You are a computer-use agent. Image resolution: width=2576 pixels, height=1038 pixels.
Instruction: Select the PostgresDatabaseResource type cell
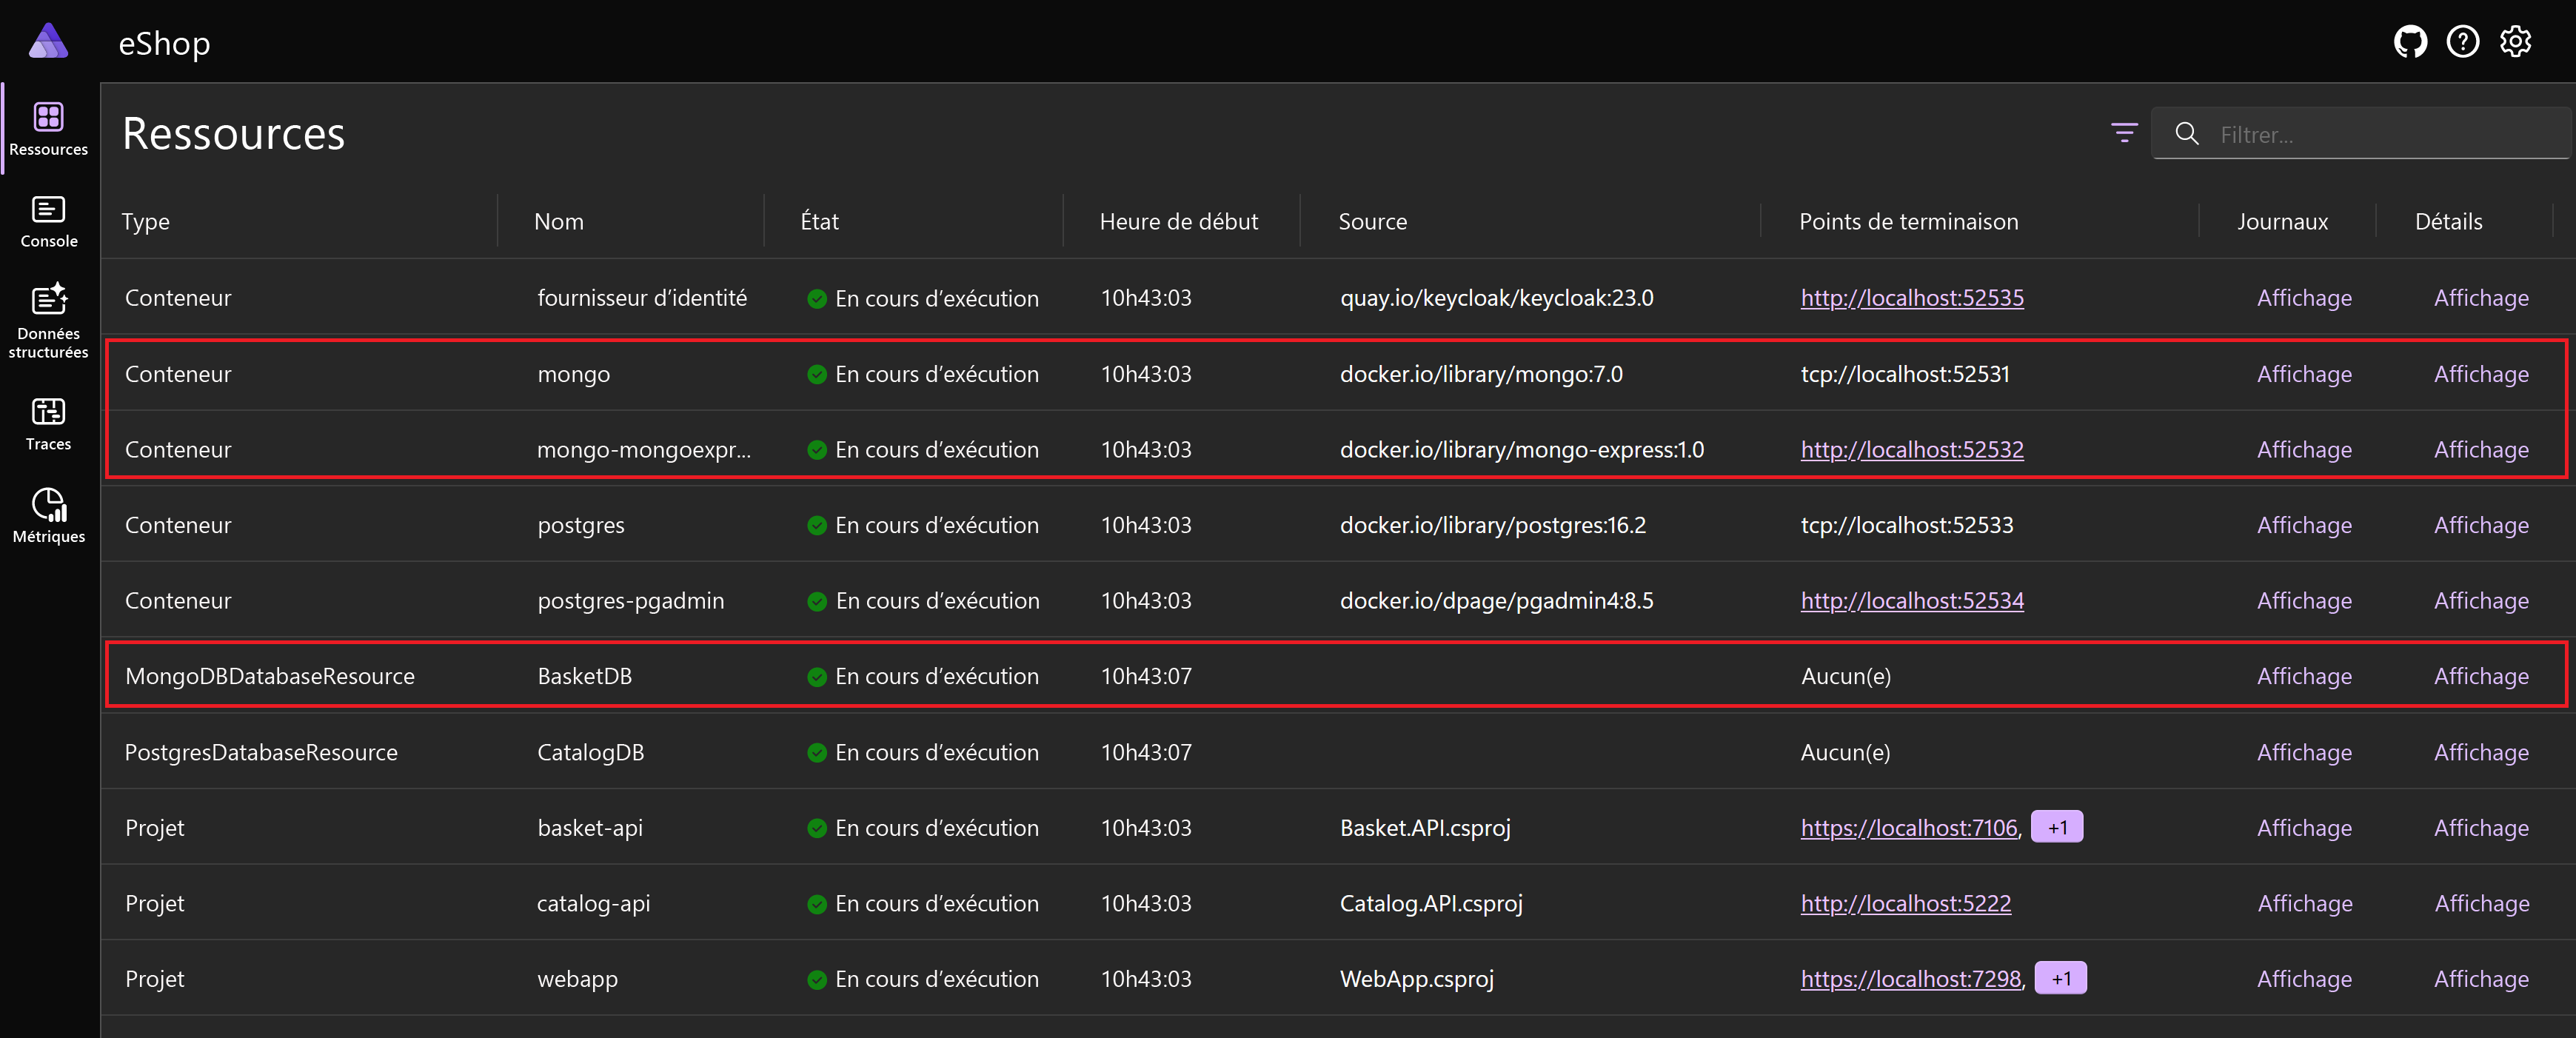coord(261,753)
